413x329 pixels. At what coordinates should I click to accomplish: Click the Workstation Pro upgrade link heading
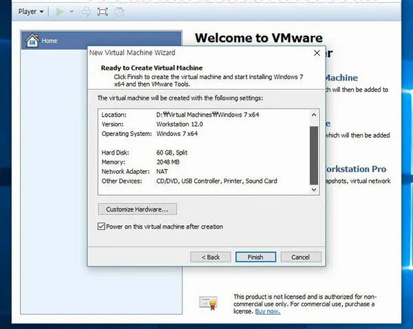pyautogui.click(x=356, y=169)
